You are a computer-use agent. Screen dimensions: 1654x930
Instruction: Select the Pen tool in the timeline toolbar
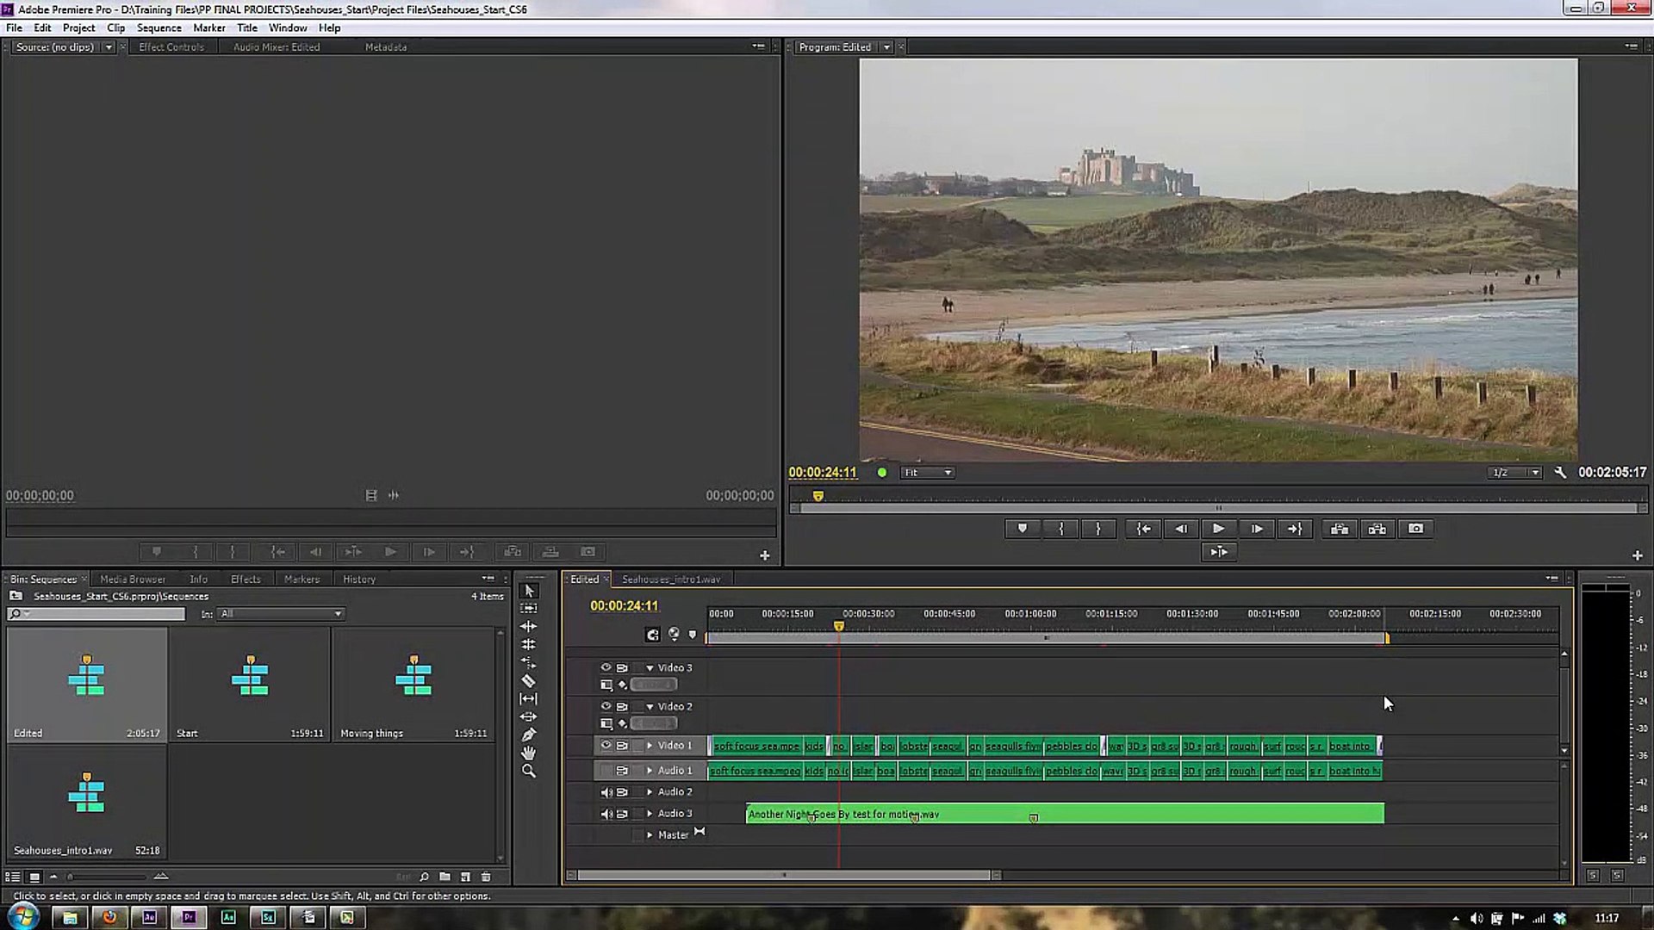tap(529, 734)
